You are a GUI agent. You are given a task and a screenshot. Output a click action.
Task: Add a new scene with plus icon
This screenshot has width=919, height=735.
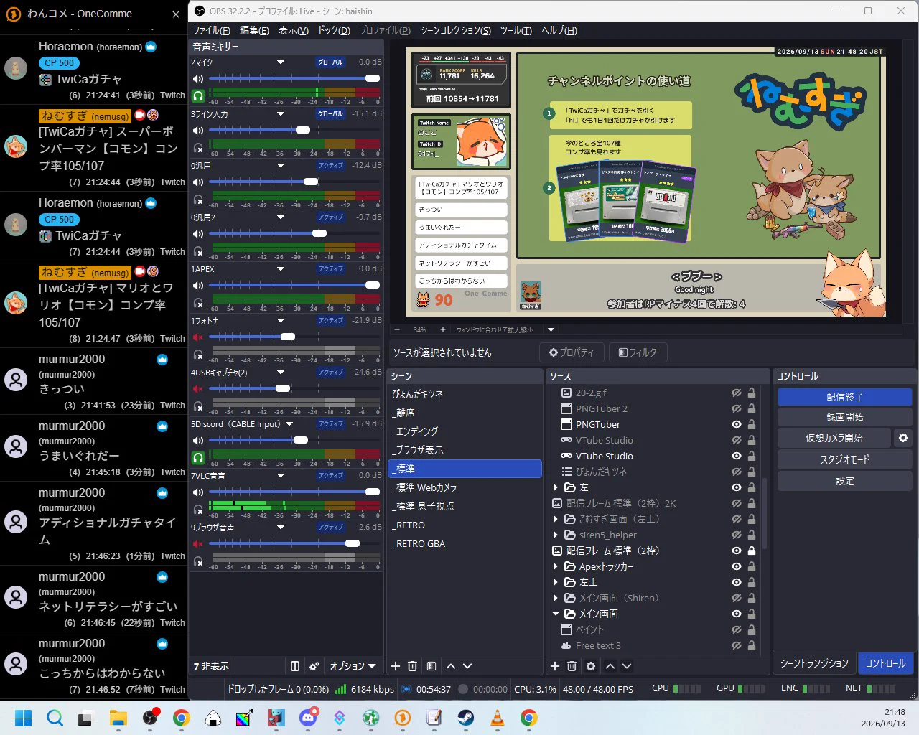point(396,666)
